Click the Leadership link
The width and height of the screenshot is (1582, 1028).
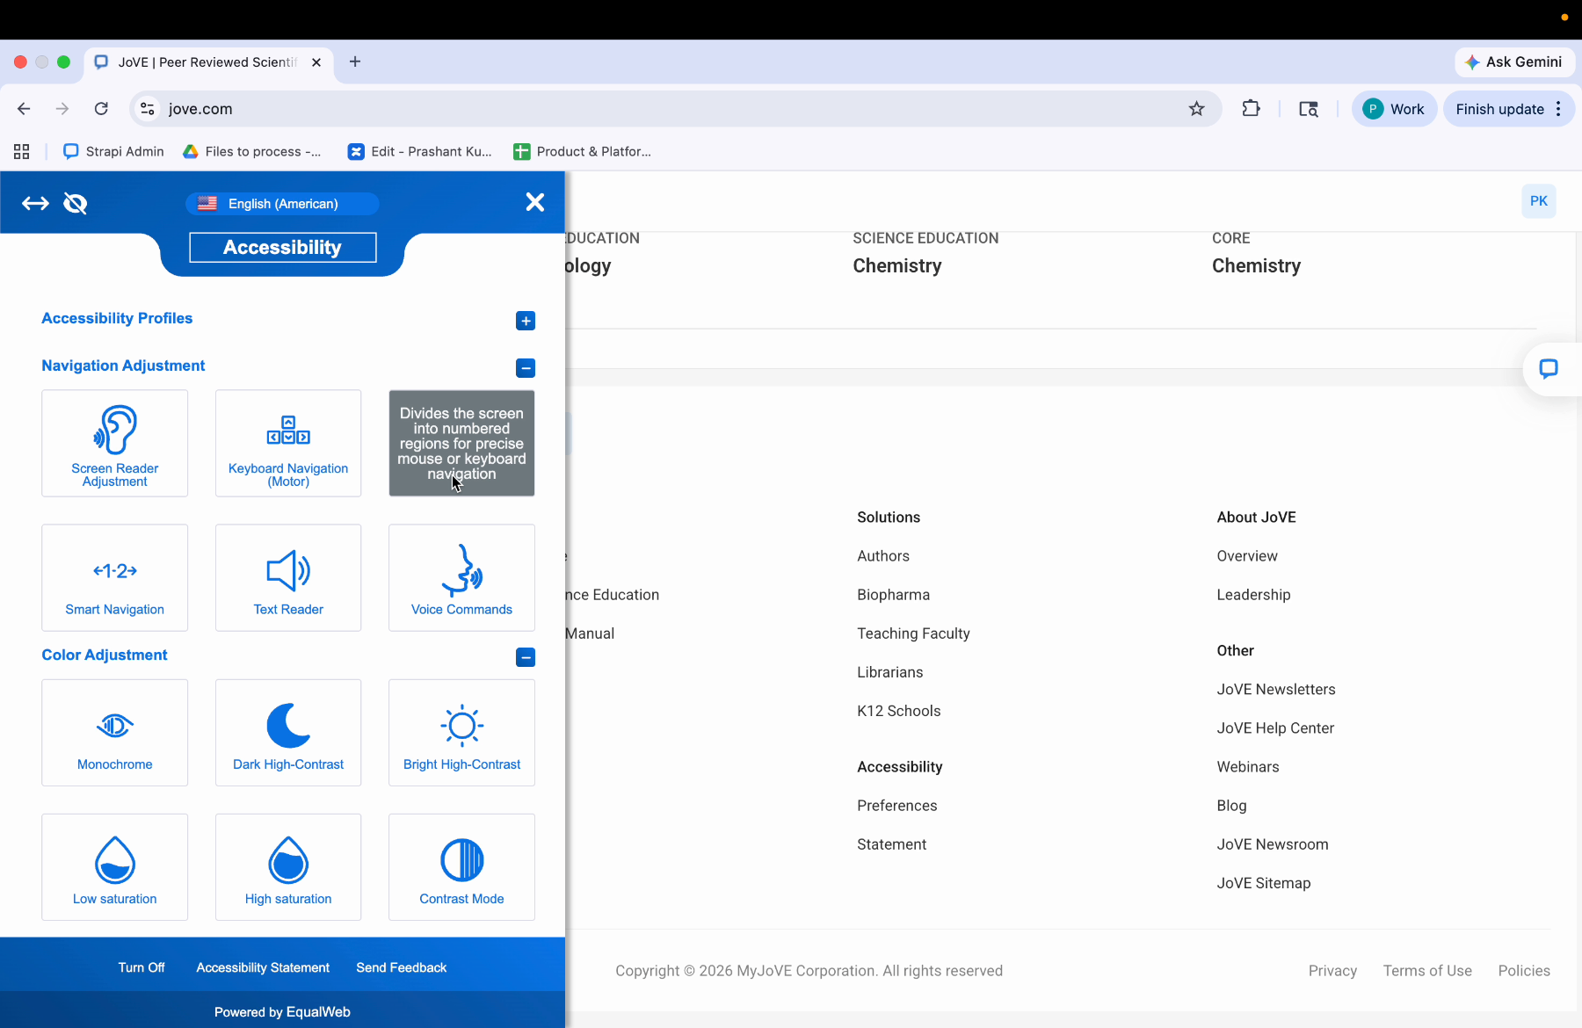1253,595
